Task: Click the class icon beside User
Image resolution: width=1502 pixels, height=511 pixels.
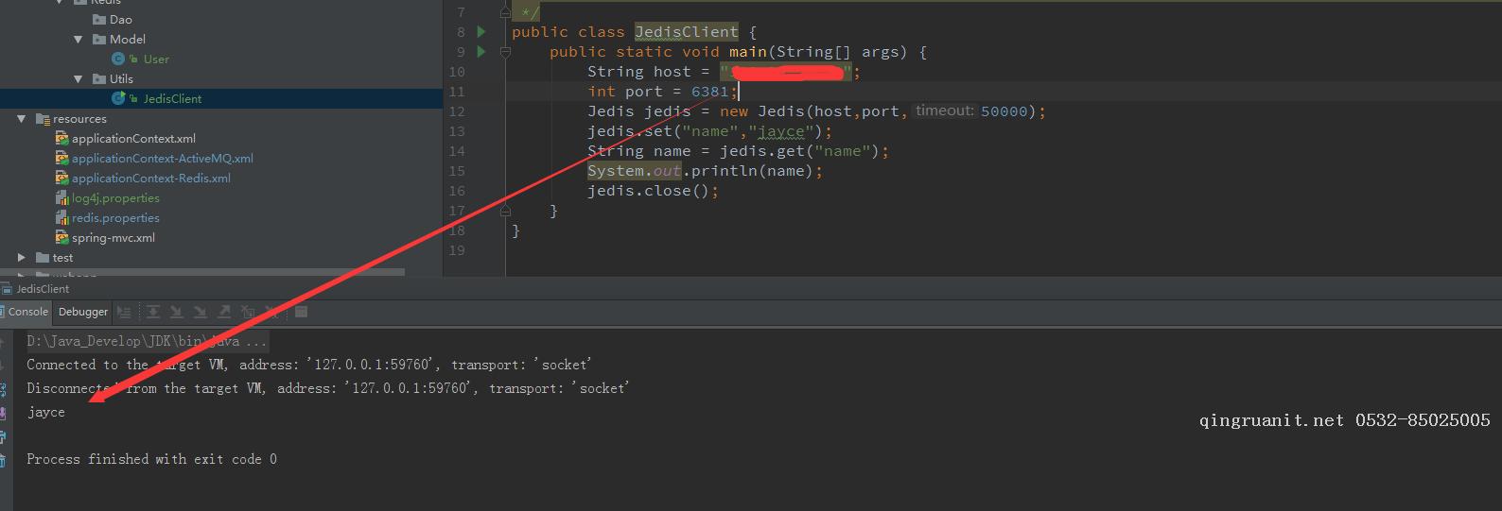Action: pyautogui.click(x=118, y=59)
